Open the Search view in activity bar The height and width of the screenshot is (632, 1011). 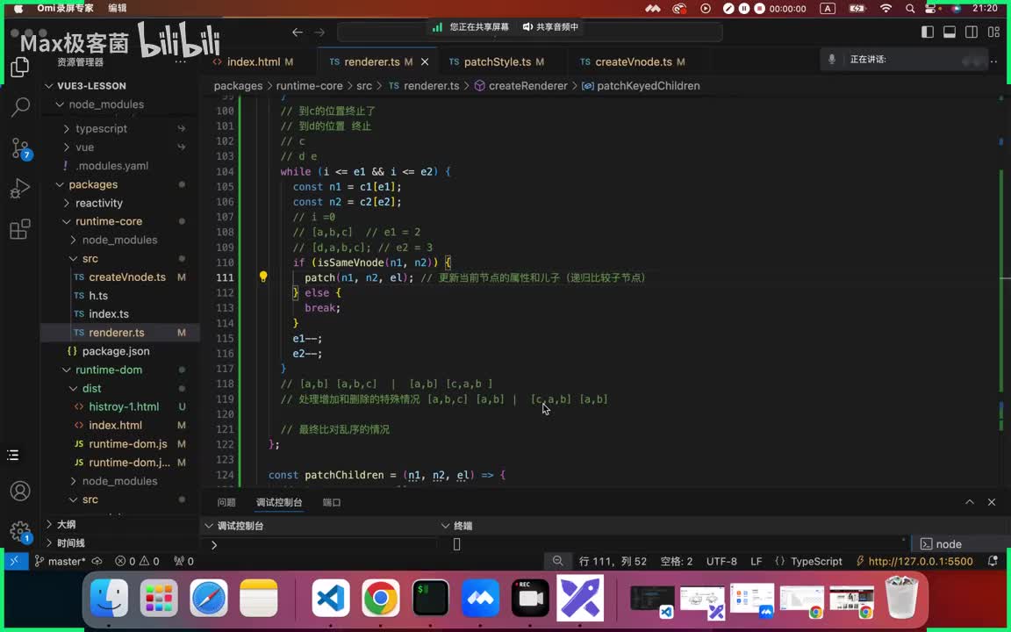(20, 107)
